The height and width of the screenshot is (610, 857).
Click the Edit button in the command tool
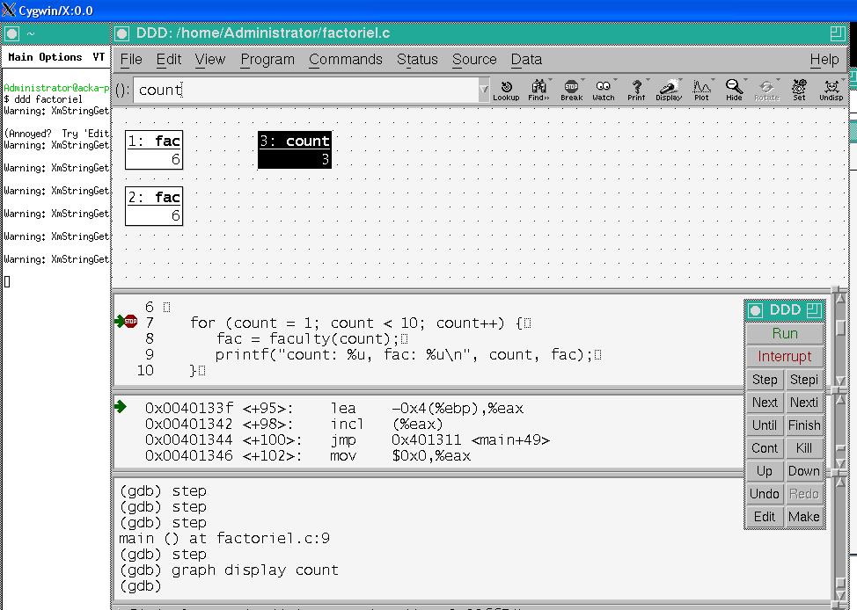[x=765, y=517]
